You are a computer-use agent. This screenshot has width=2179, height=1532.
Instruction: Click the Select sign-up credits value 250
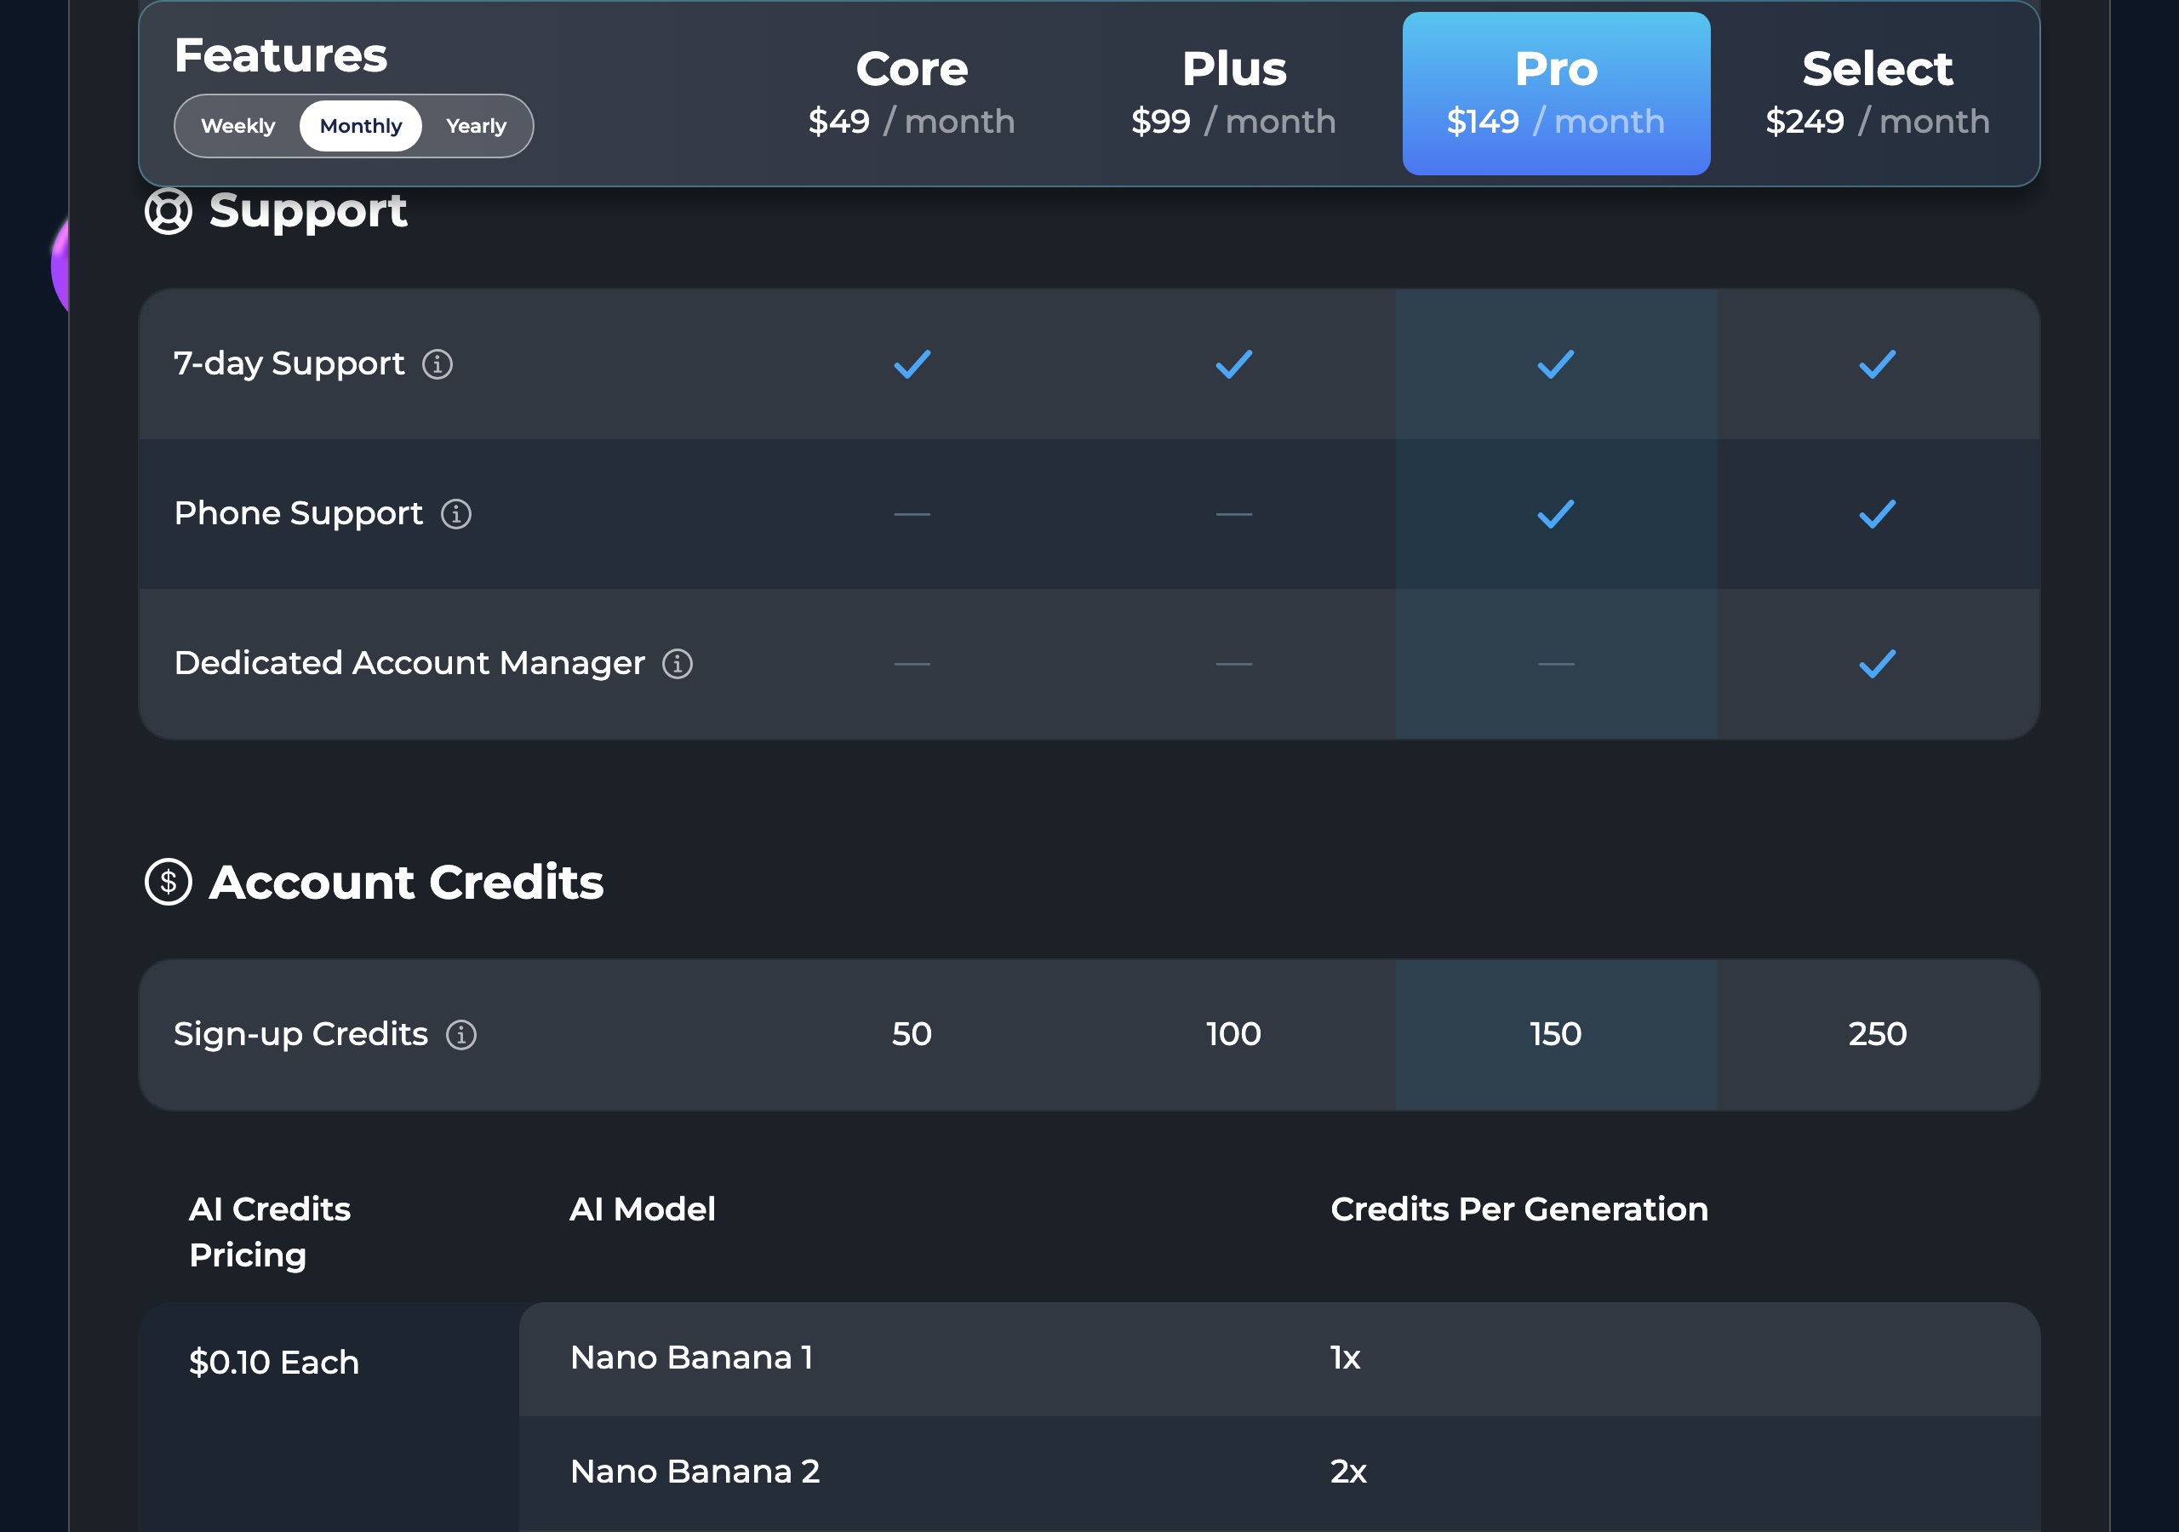[x=1877, y=1035]
